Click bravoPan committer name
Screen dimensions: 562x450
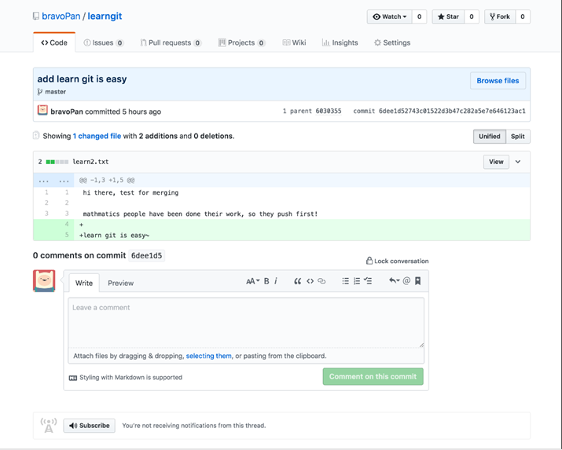(67, 112)
